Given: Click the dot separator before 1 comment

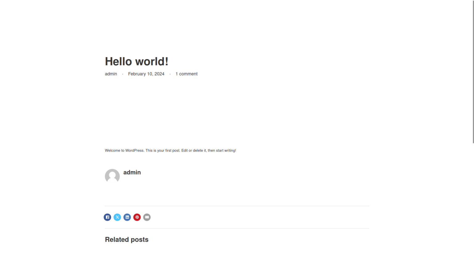Looking at the screenshot, I should 170,74.
